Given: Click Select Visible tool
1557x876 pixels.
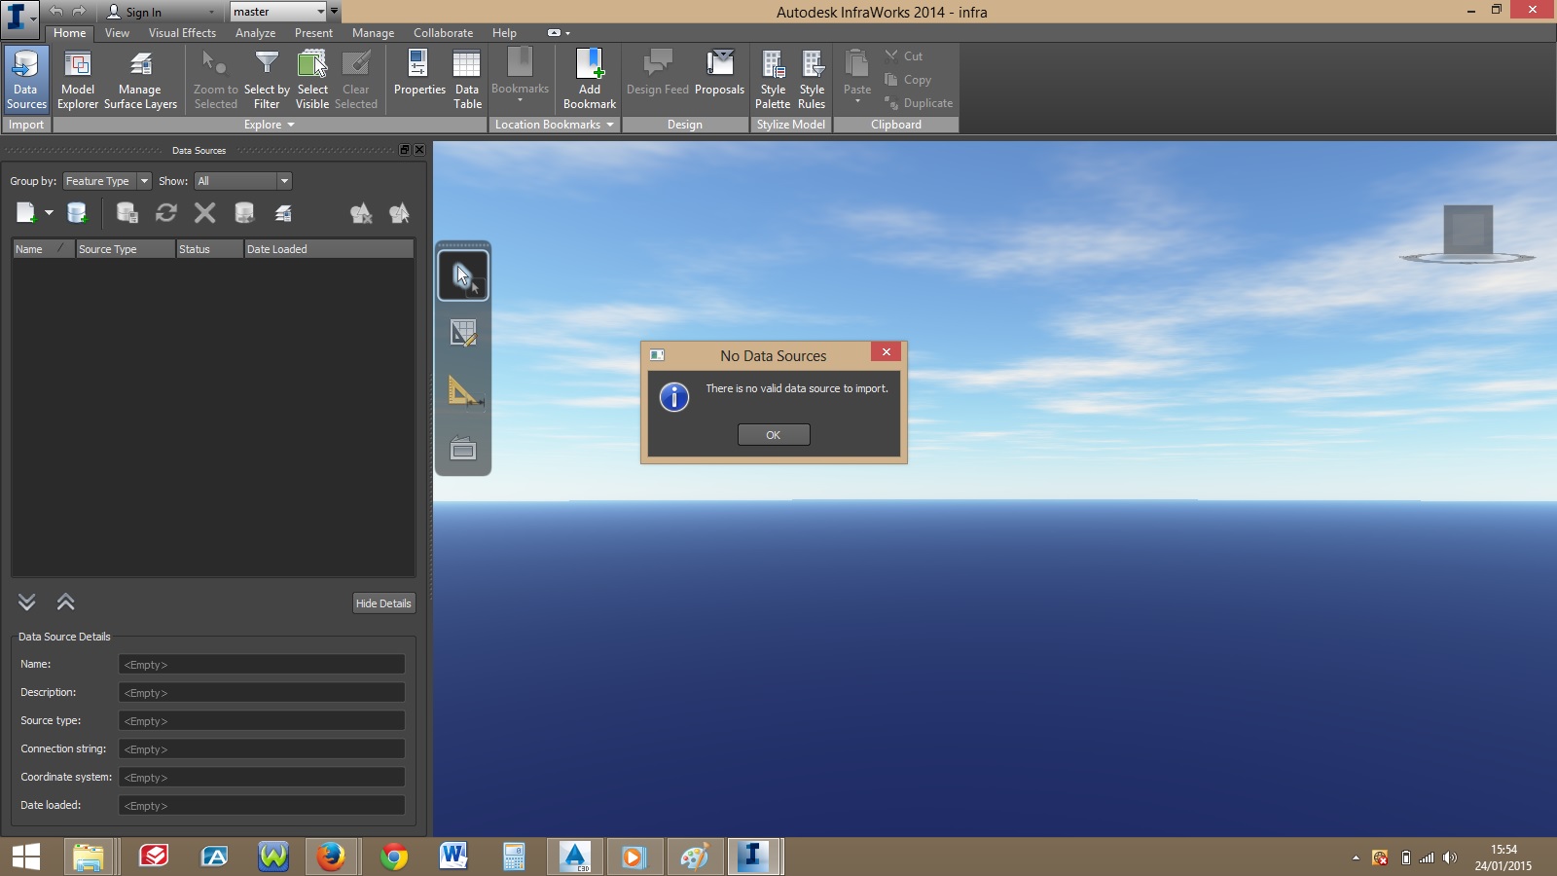Looking at the screenshot, I should pos(312,80).
